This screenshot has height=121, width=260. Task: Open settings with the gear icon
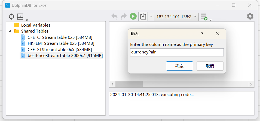pos(250,16)
